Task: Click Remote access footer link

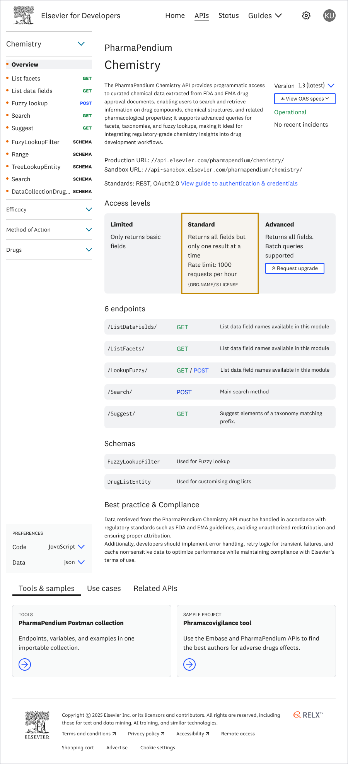Action: point(238,734)
